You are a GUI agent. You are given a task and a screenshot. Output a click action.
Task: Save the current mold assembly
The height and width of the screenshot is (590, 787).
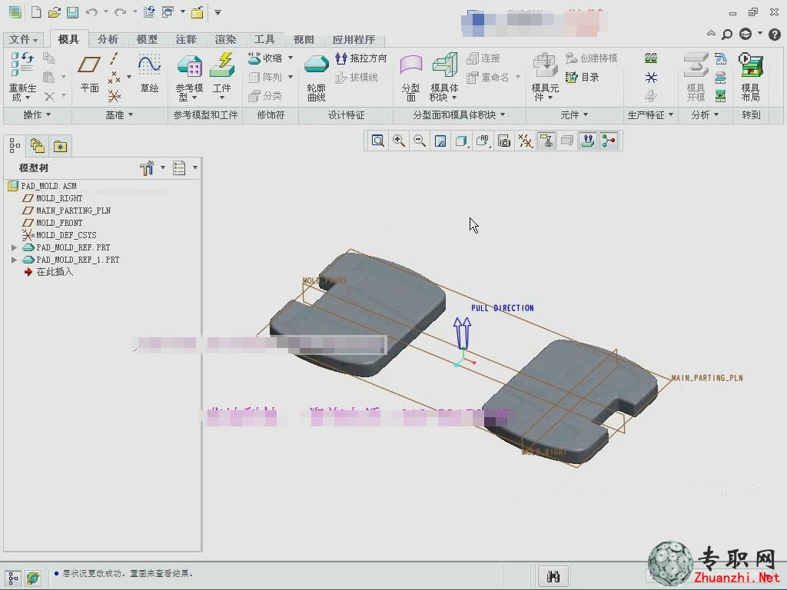tap(72, 12)
